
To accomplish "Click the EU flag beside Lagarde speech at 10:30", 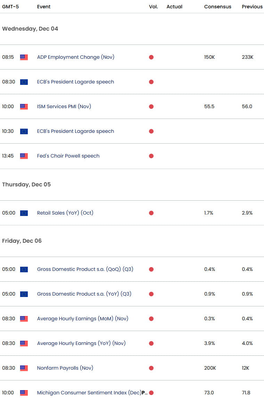I will coord(24,131).
